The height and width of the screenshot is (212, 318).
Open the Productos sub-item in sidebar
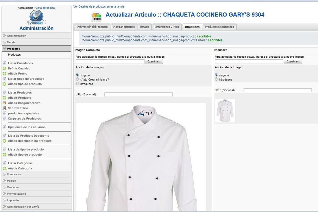click(14, 55)
